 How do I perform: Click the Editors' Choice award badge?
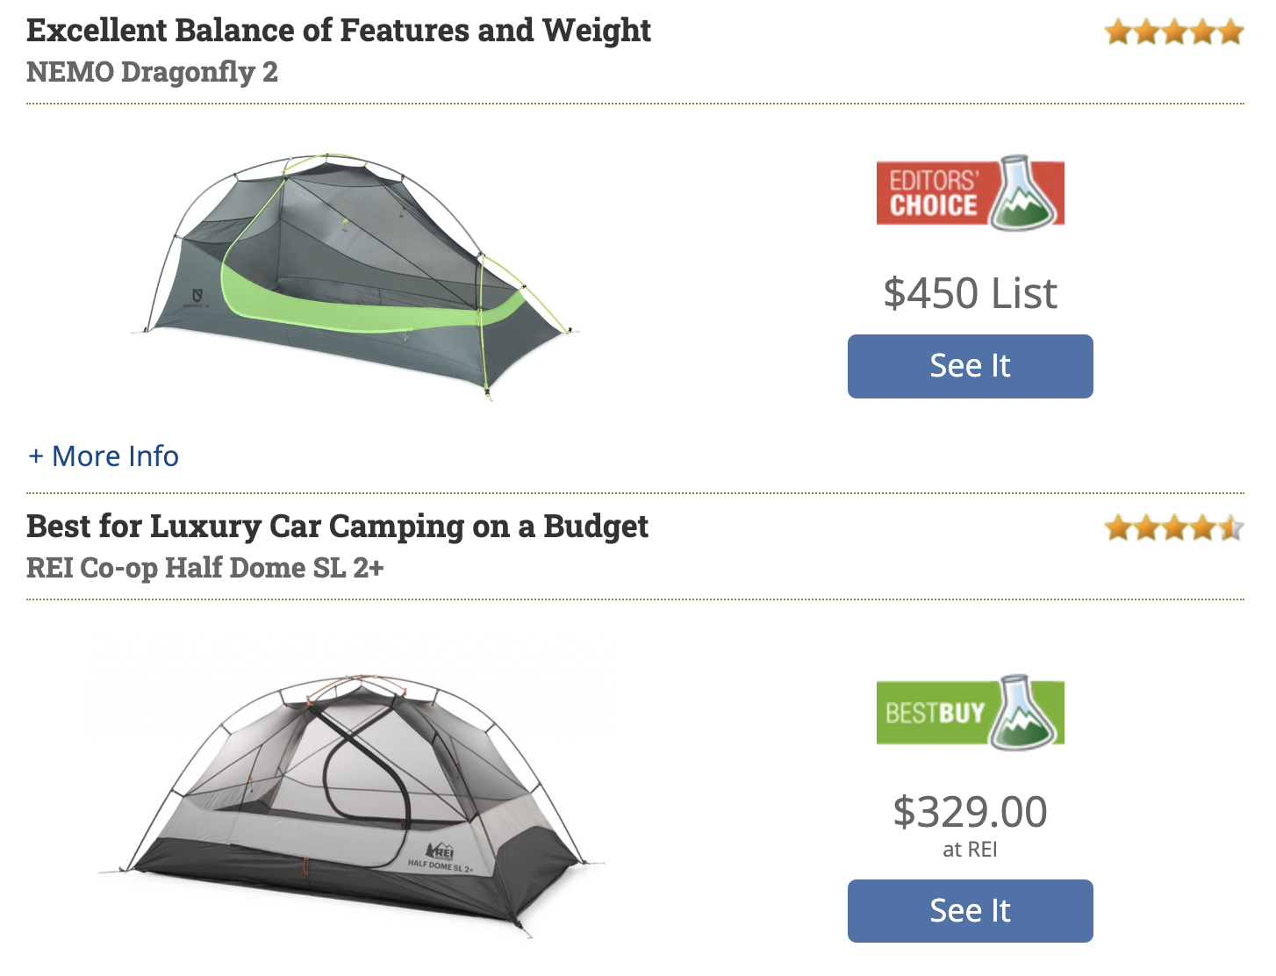pyautogui.click(x=970, y=193)
